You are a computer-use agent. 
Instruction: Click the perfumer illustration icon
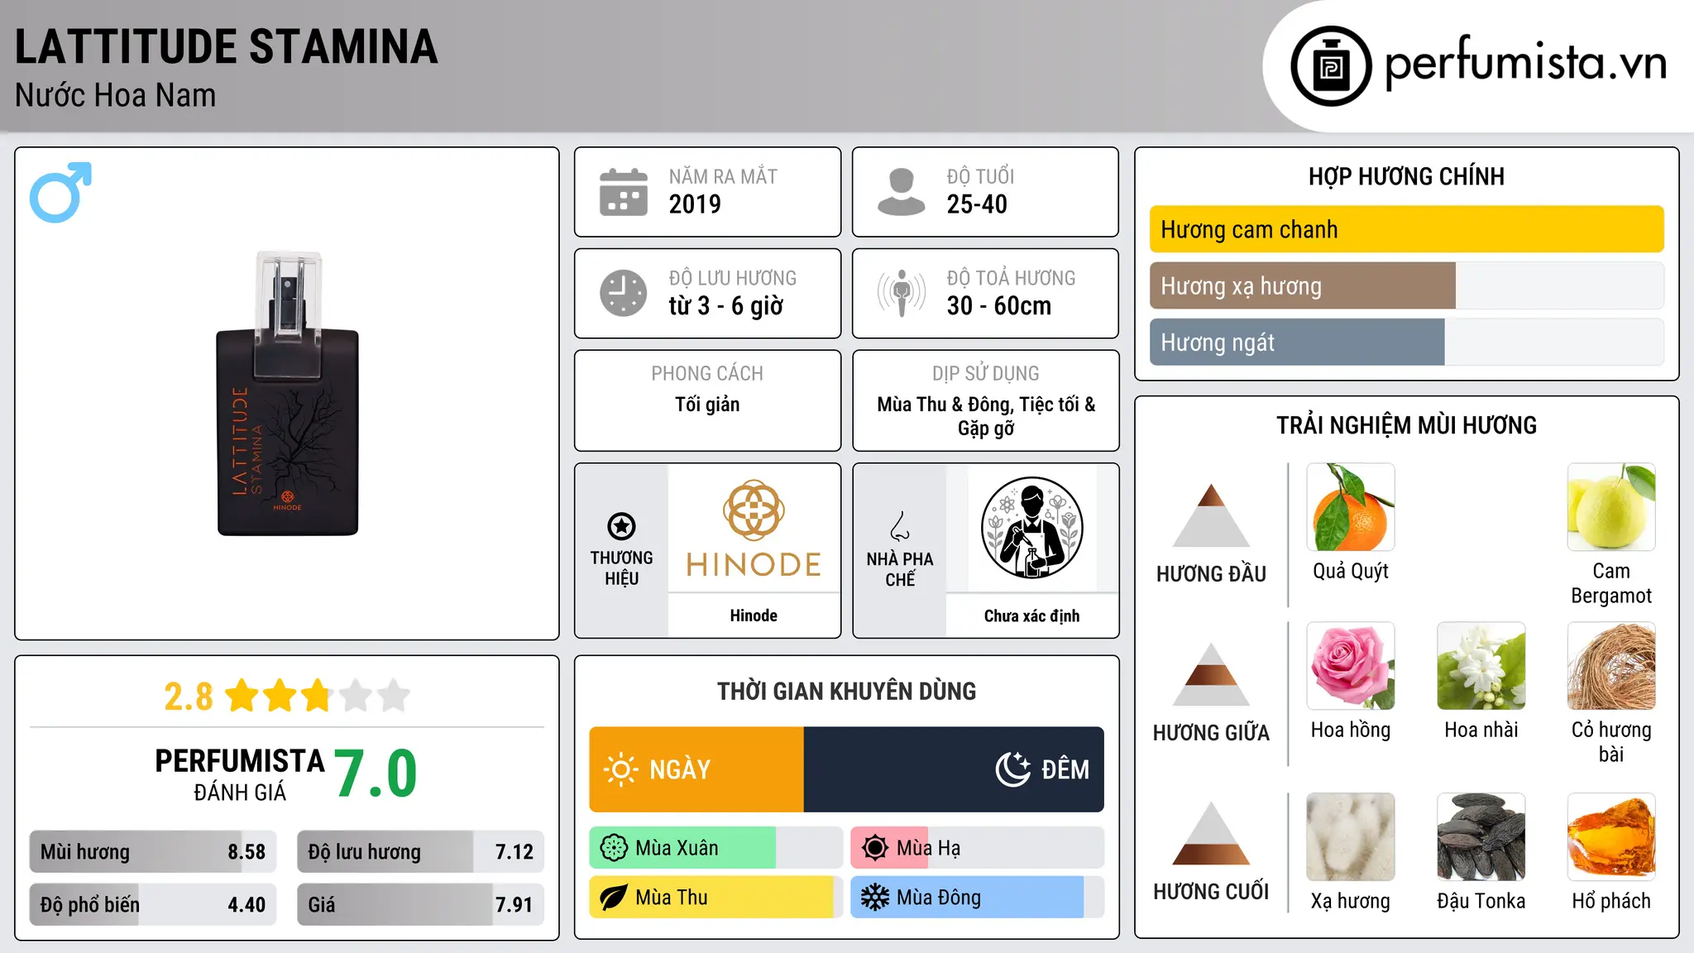(x=1031, y=528)
